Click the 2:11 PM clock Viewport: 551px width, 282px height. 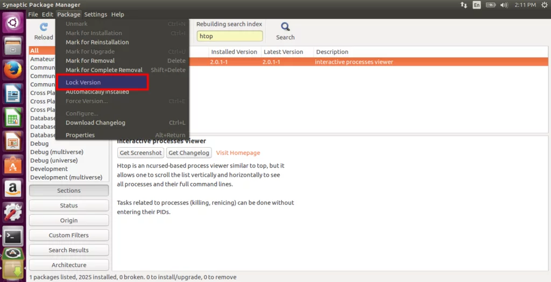pyautogui.click(x=525, y=5)
